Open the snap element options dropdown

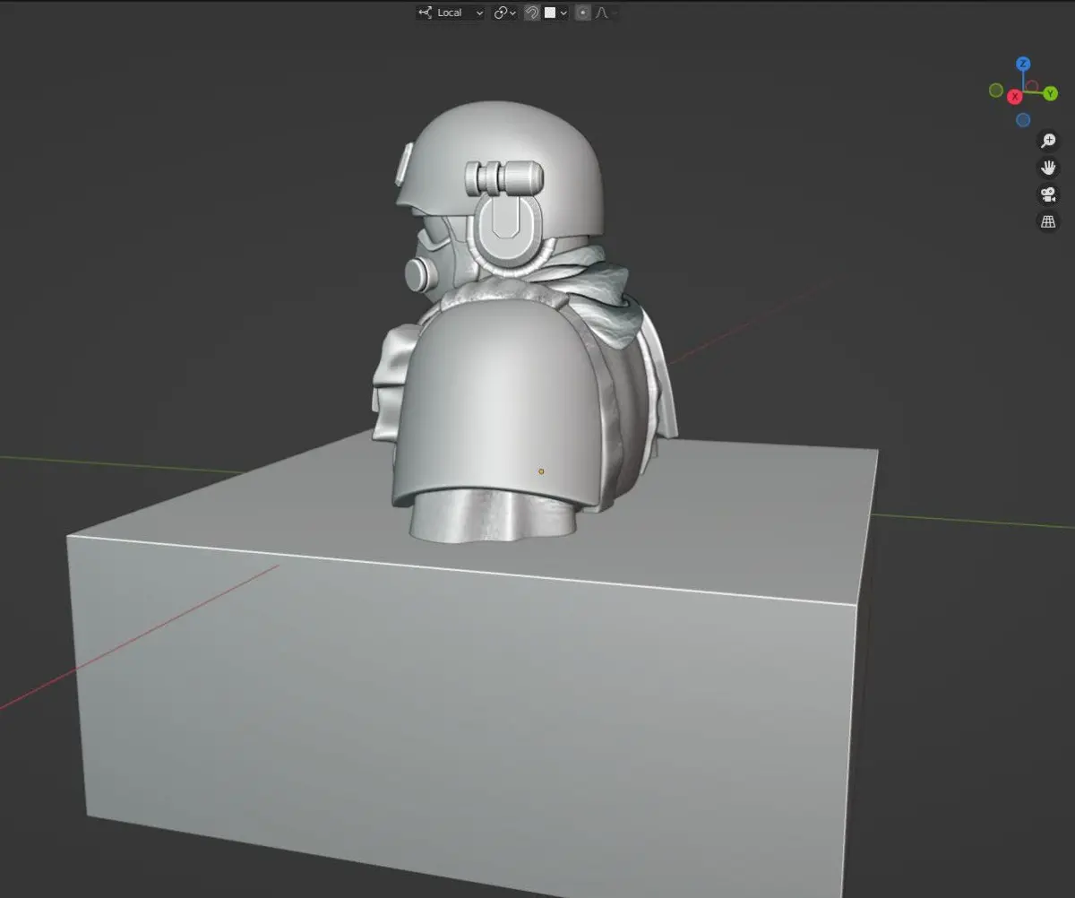point(555,13)
